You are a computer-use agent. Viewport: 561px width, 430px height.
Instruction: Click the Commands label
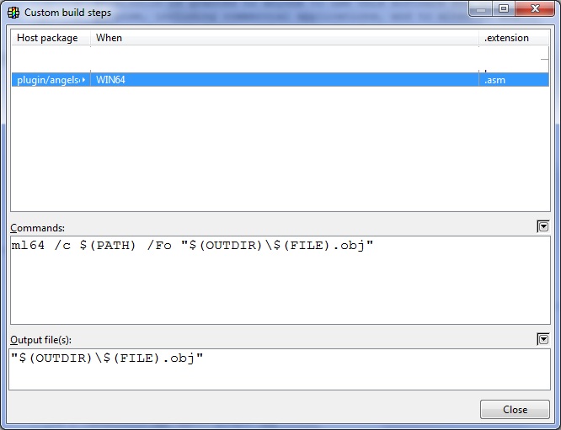(x=37, y=228)
